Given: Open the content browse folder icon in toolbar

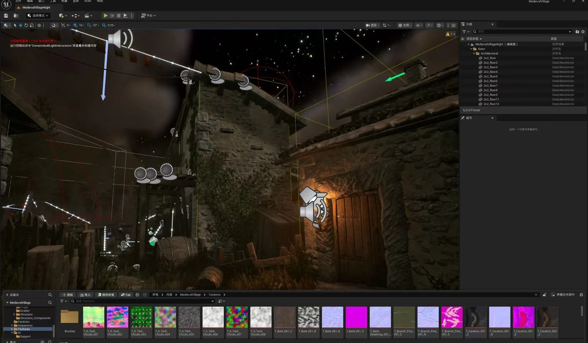Looking at the screenshot, I should pos(16,15).
